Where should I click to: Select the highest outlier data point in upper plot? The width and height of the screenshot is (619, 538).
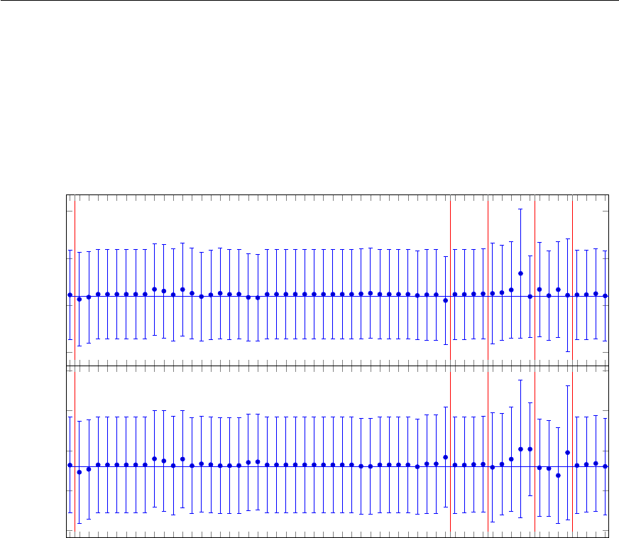(520, 273)
